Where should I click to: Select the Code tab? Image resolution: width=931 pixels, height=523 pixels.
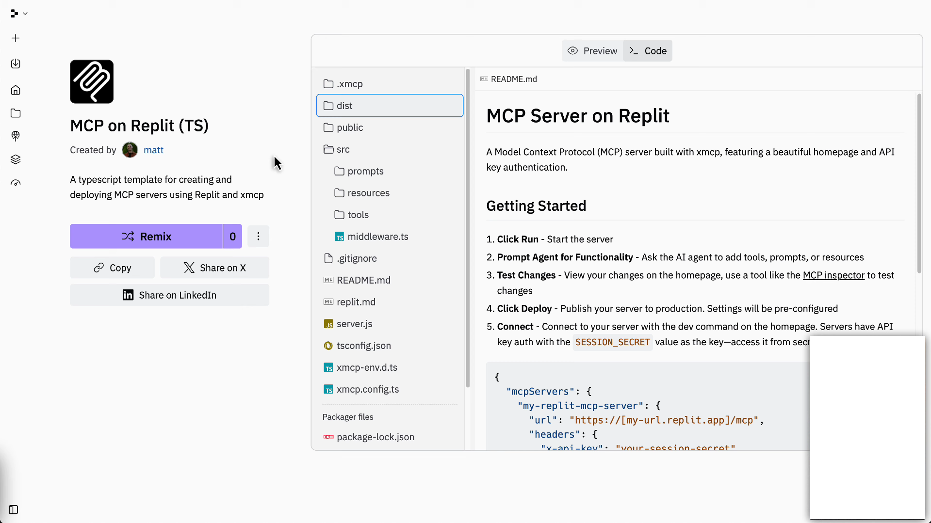coord(648,51)
